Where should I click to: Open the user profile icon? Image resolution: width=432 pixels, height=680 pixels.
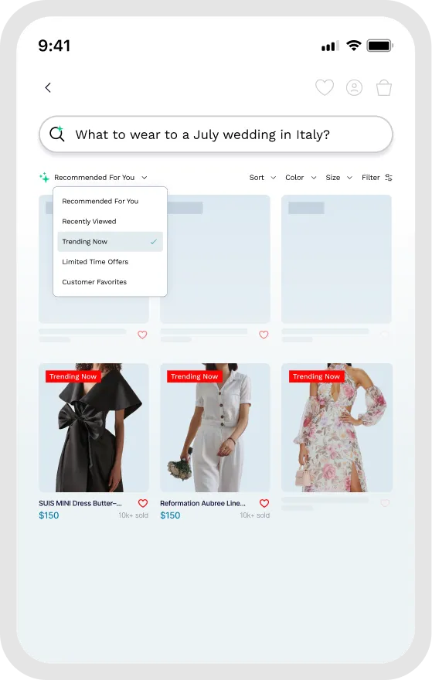(355, 87)
